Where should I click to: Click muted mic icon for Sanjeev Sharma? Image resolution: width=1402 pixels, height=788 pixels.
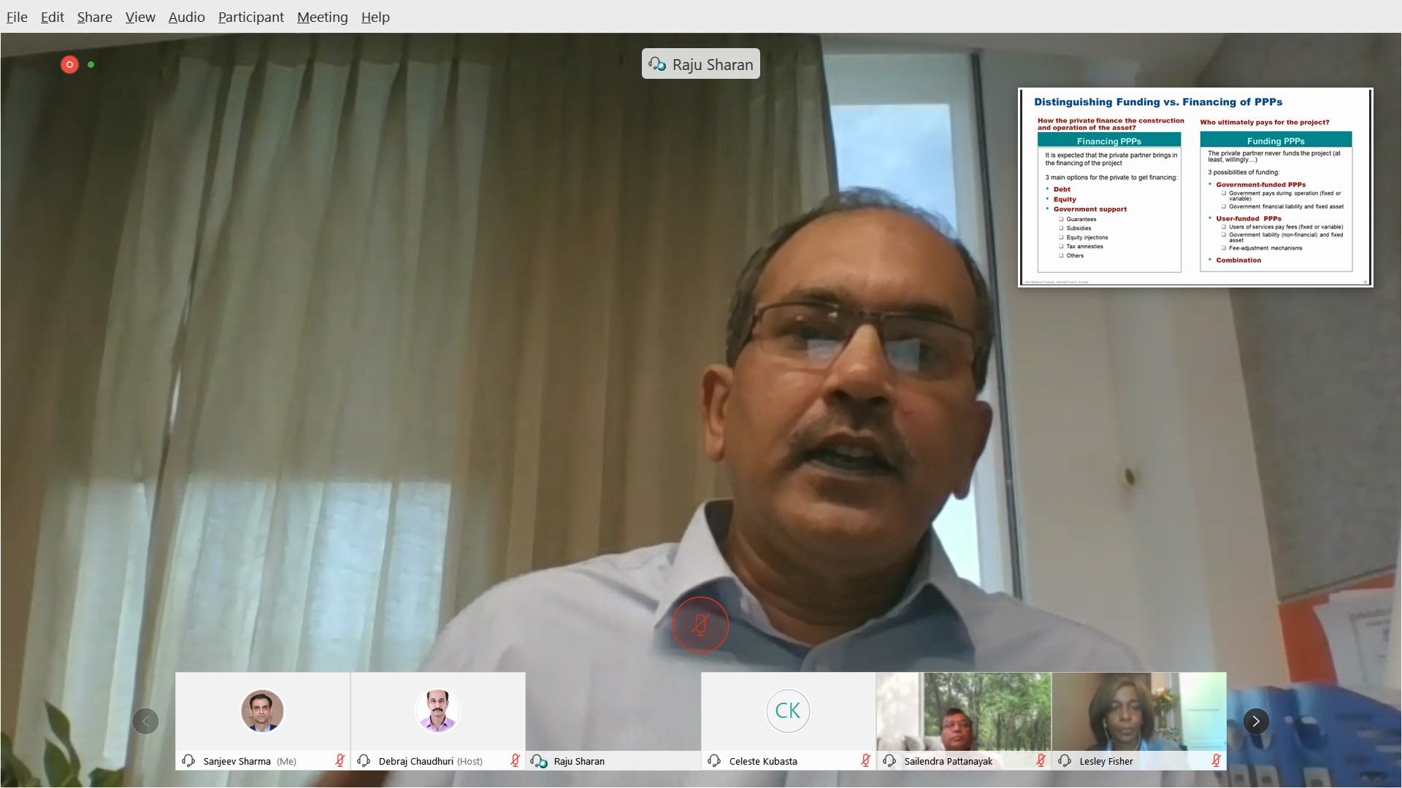pos(340,760)
